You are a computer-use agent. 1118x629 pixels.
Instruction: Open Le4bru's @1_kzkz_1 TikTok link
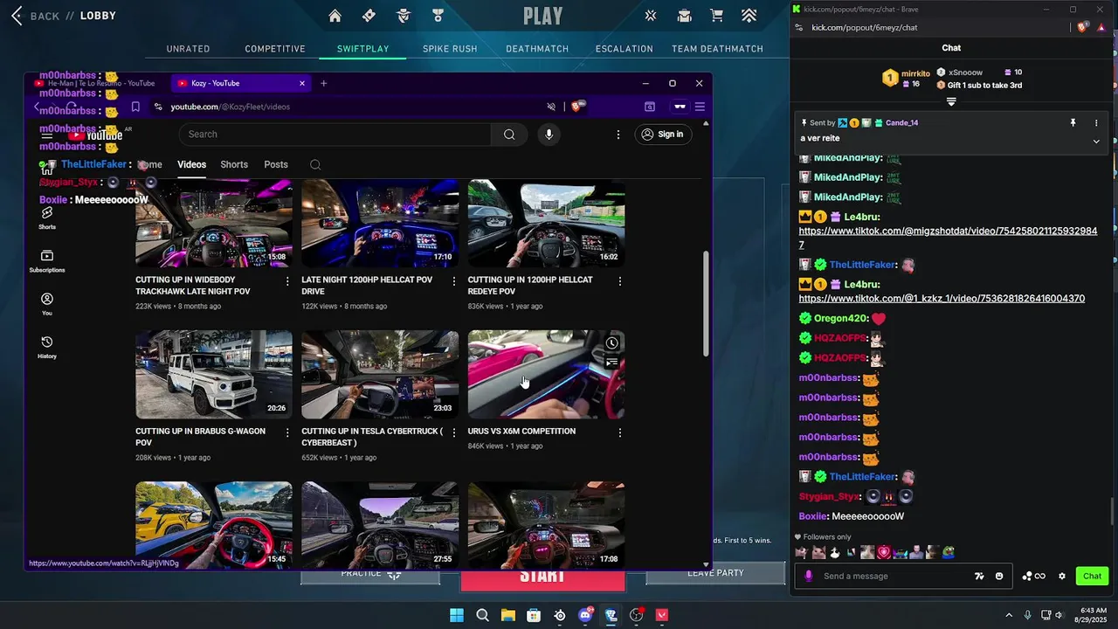click(942, 298)
